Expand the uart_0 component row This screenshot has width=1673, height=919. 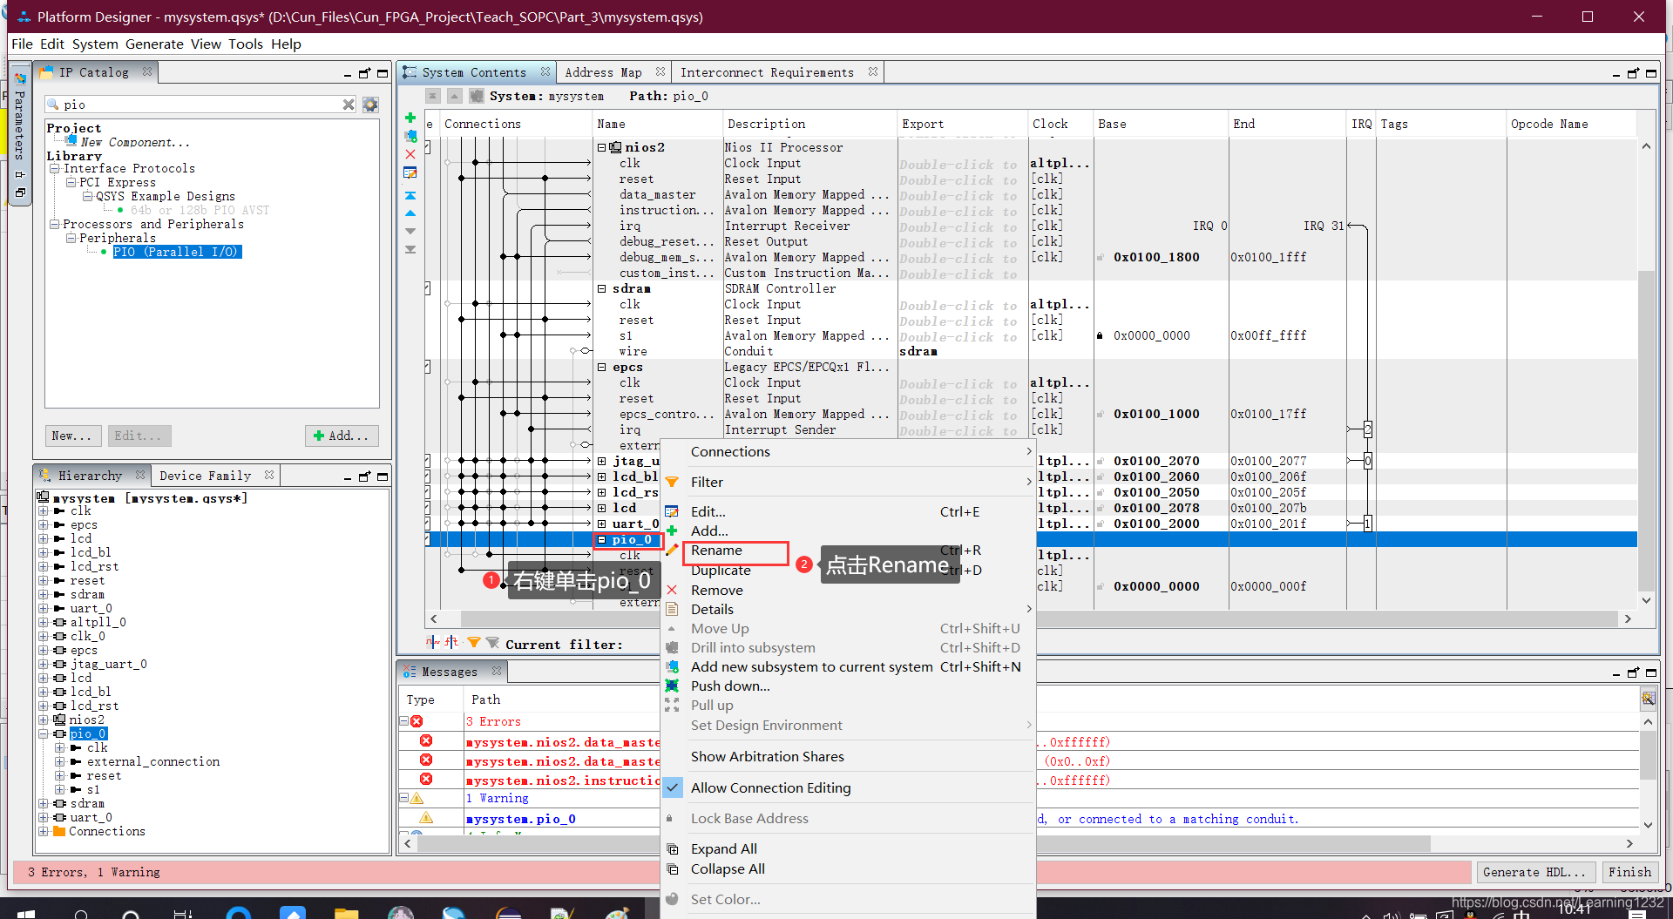coord(601,524)
